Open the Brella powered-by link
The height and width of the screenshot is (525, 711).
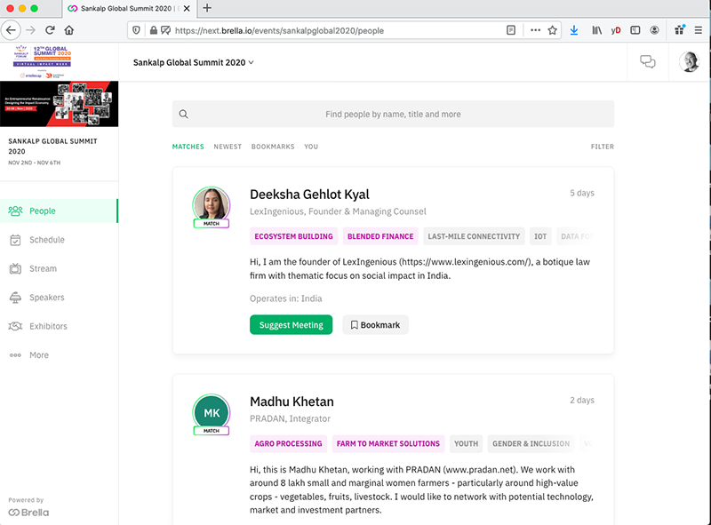(28, 513)
